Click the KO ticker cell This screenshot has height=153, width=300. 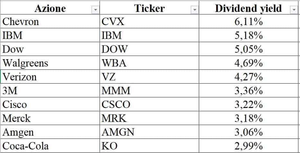pyautogui.click(x=149, y=146)
